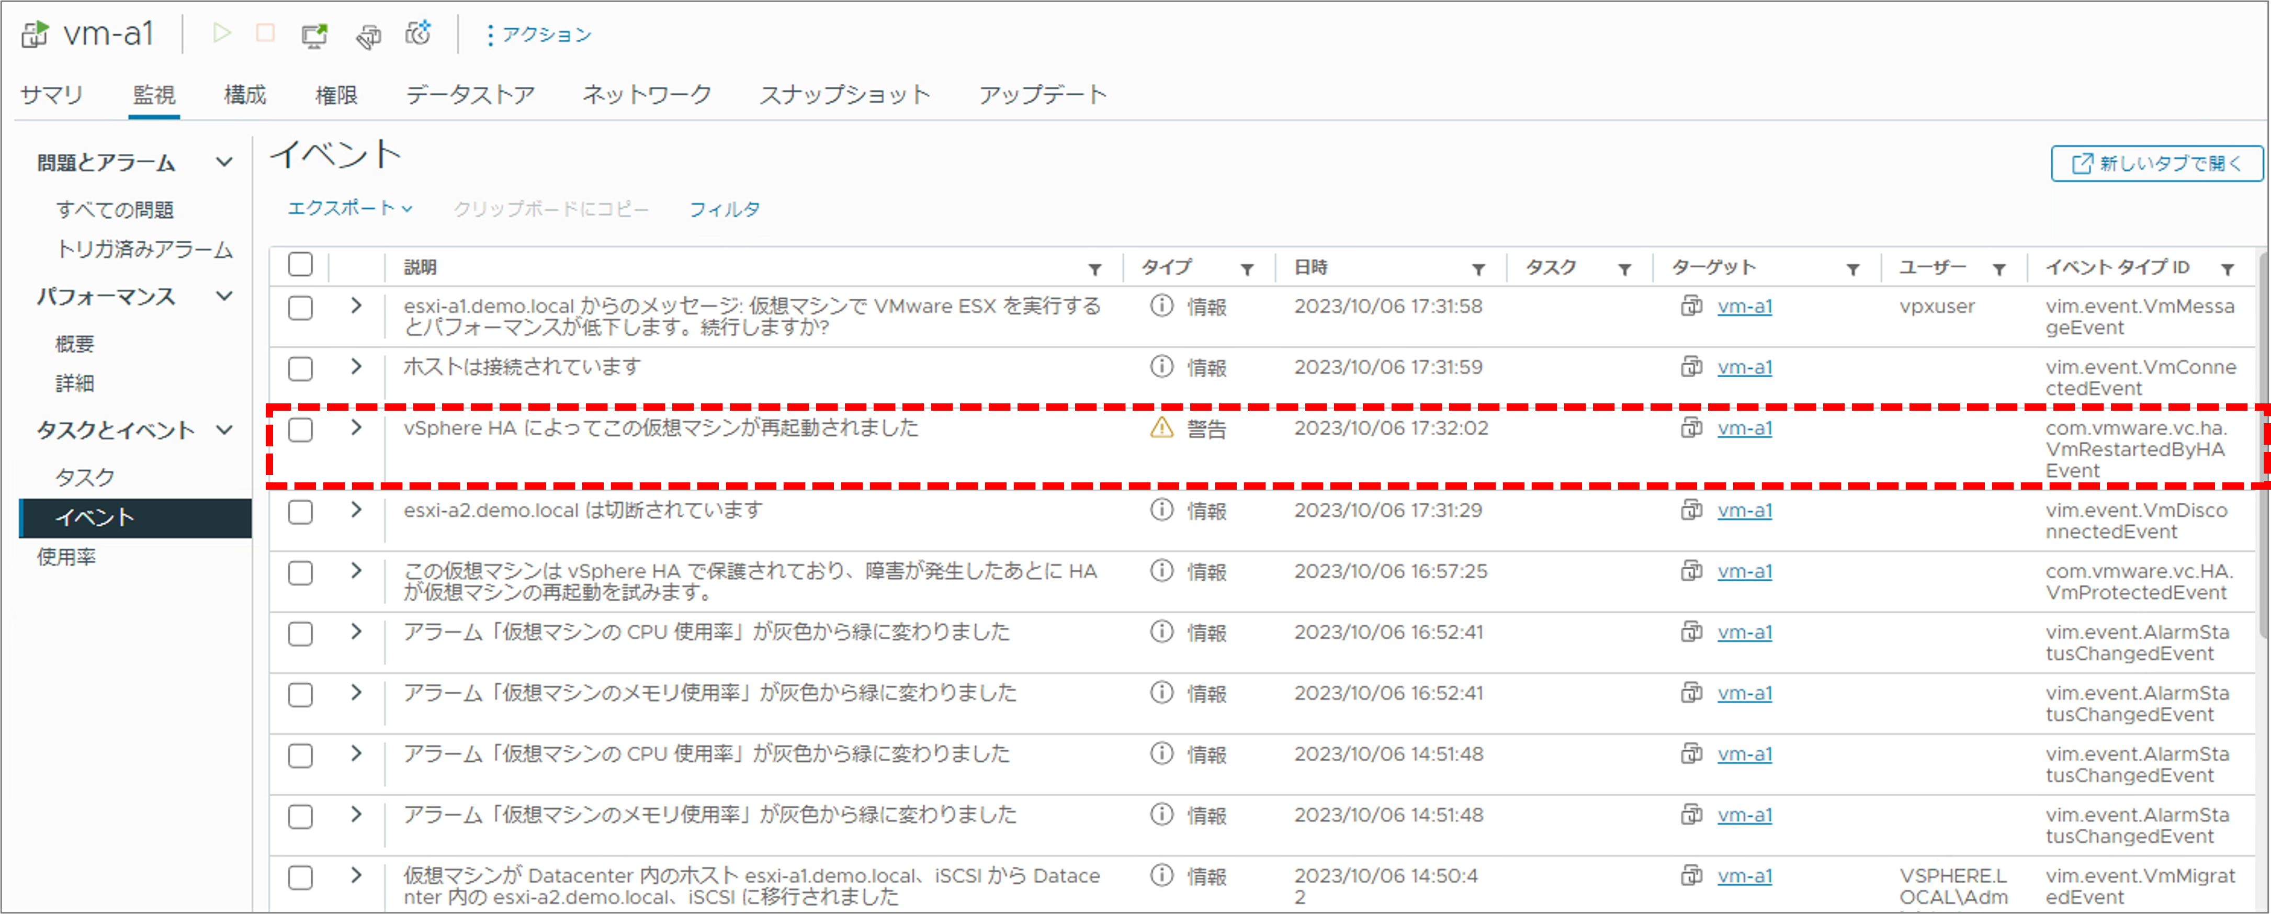This screenshot has height=914, width=2271.
Task: Click VM icon beside vm-a1 at 16:57:25
Action: click(x=1692, y=571)
